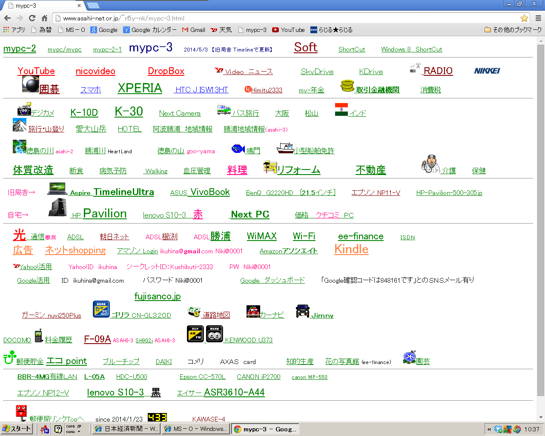Open the YouTube bookmark in the bookmarks bar
Viewport: 545px width, 436px height.
pos(288,30)
